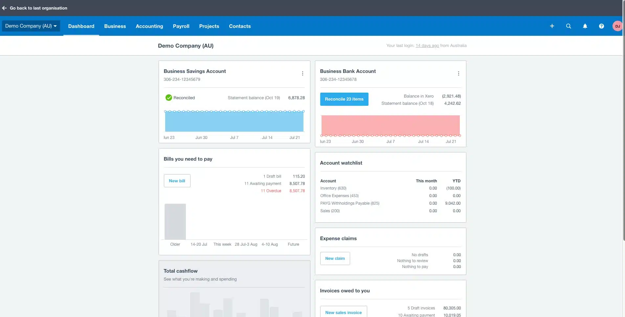Click the Reconcile 23 items button
625x317 pixels.
click(344, 99)
